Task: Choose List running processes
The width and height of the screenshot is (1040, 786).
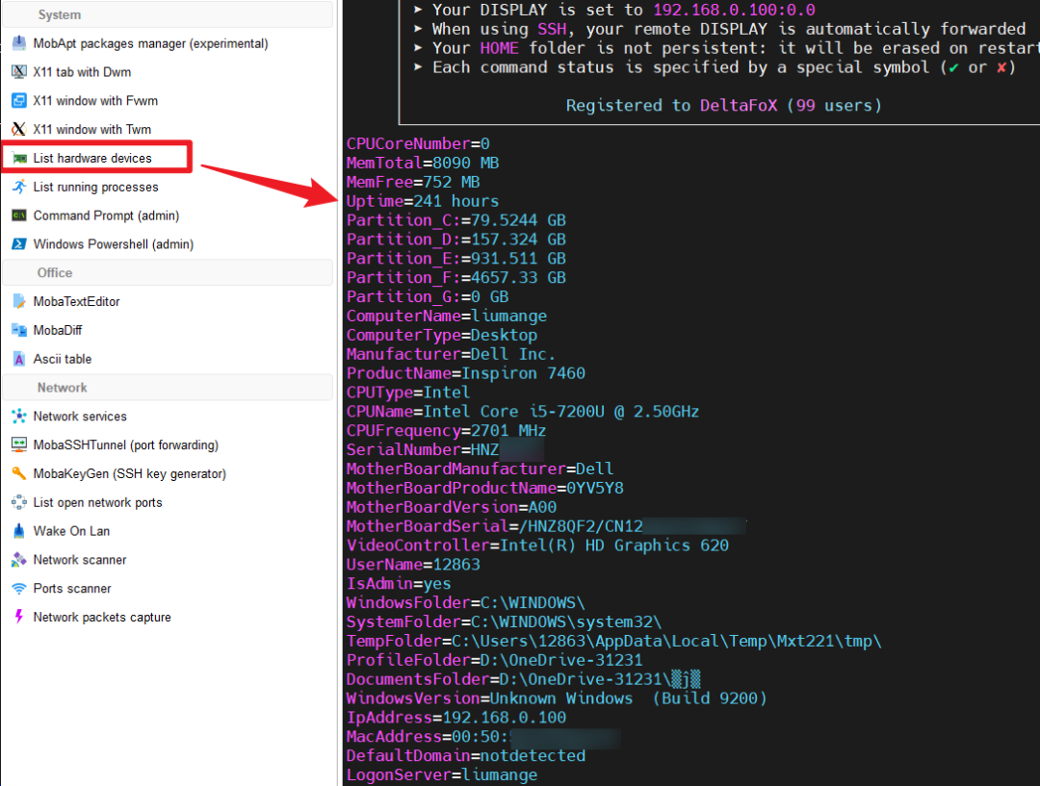Action: [x=95, y=187]
